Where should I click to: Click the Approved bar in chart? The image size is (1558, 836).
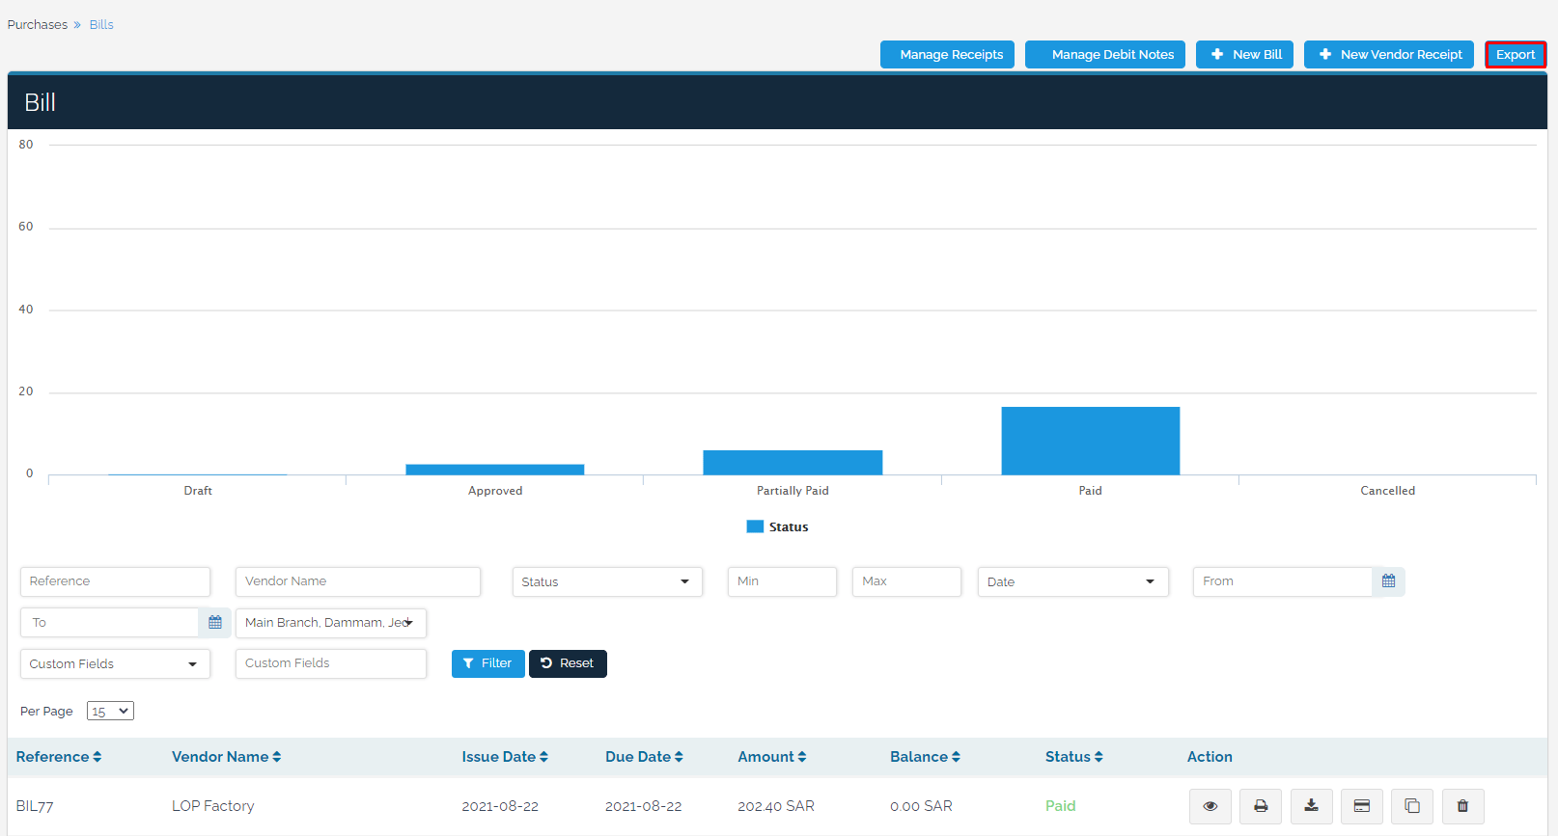pos(495,470)
